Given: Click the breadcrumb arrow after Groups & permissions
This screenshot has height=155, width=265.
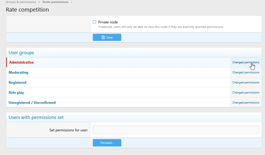Looking at the screenshot, I should (39, 2).
